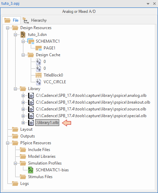Open the PAGE1 schematic page icon
158x193 pixels.
coord(39,48)
